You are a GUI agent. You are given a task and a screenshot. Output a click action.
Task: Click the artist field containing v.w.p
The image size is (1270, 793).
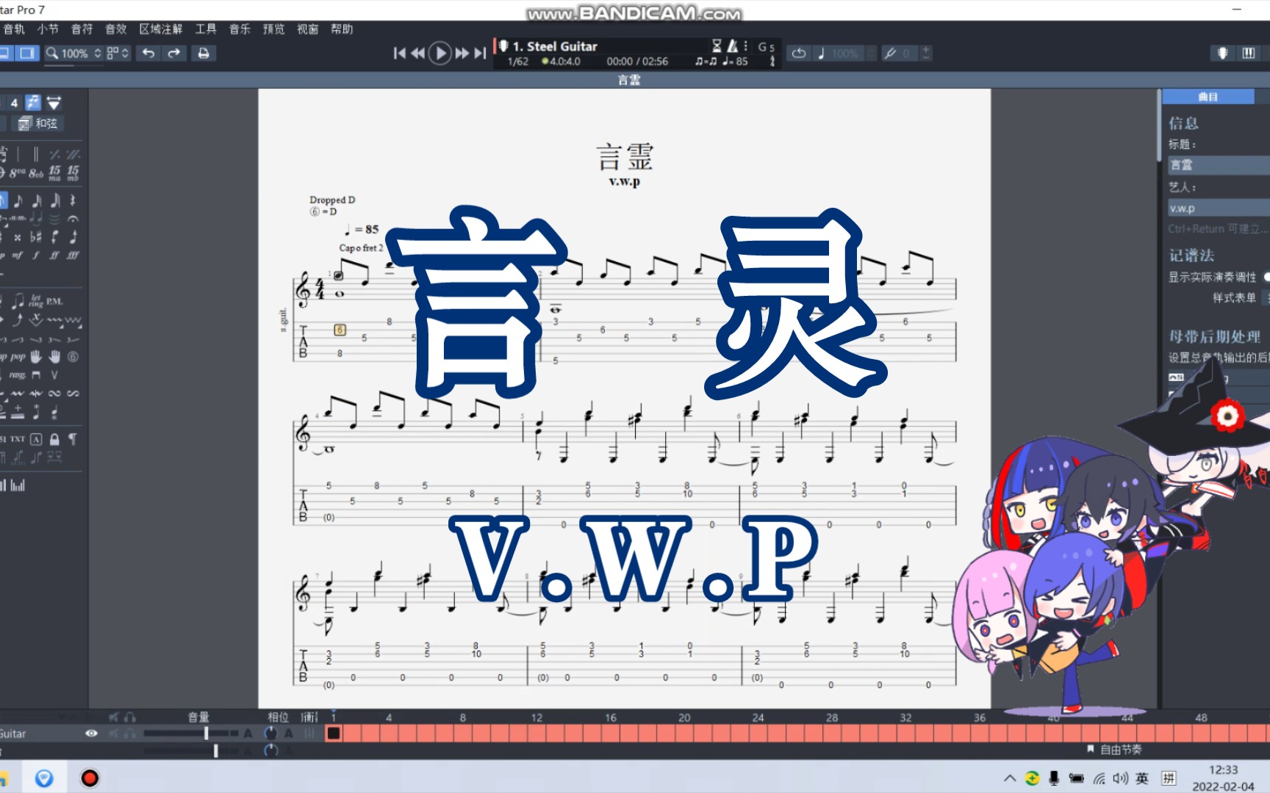pyautogui.click(x=1219, y=209)
